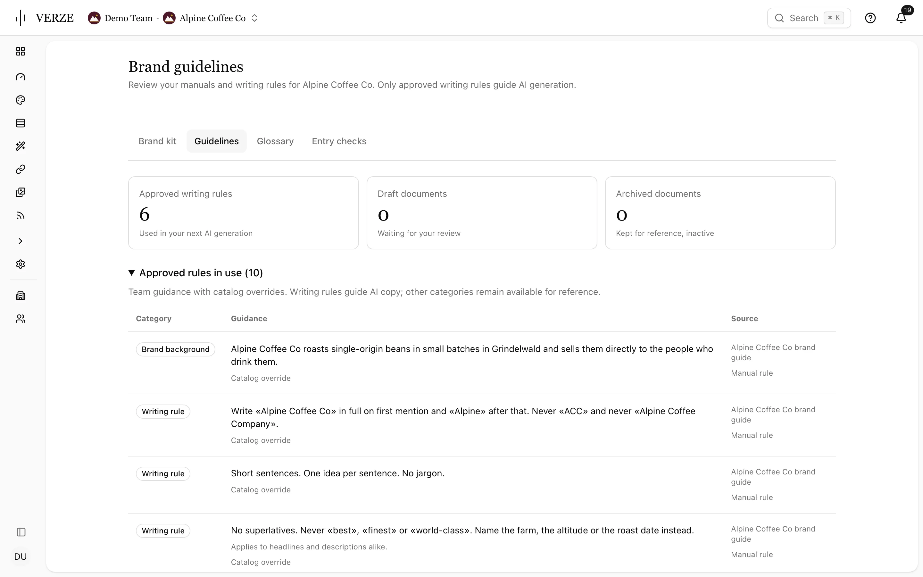
Task: Select the Grindelwald brand background guidance text
Action: pyautogui.click(x=472, y=355)
